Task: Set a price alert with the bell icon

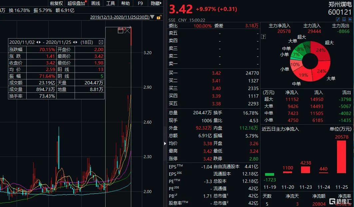Action: (344, 19)
